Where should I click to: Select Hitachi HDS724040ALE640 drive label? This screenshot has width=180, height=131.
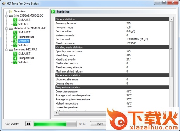click(30, 28)
